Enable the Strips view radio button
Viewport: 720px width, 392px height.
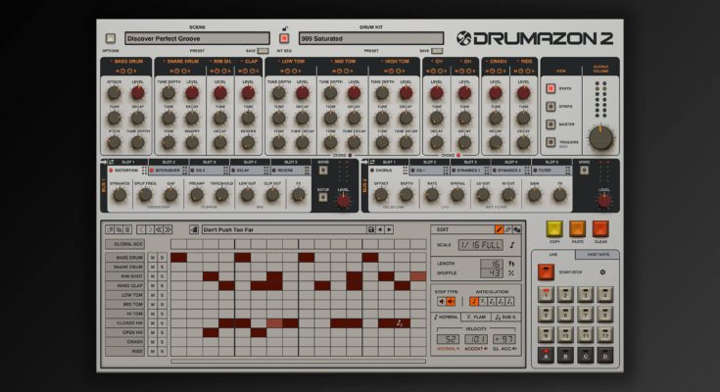(x=552, y=105)
